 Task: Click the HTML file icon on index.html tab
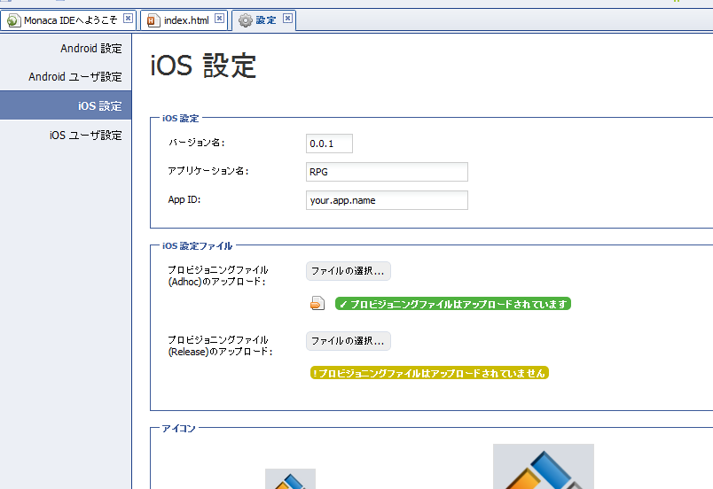(153, 20)
